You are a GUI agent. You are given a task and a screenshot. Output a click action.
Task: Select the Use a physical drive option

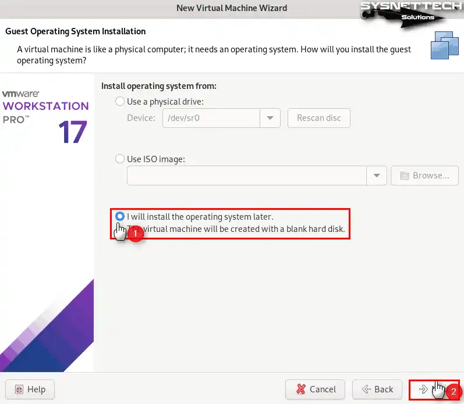coord(120,101)
